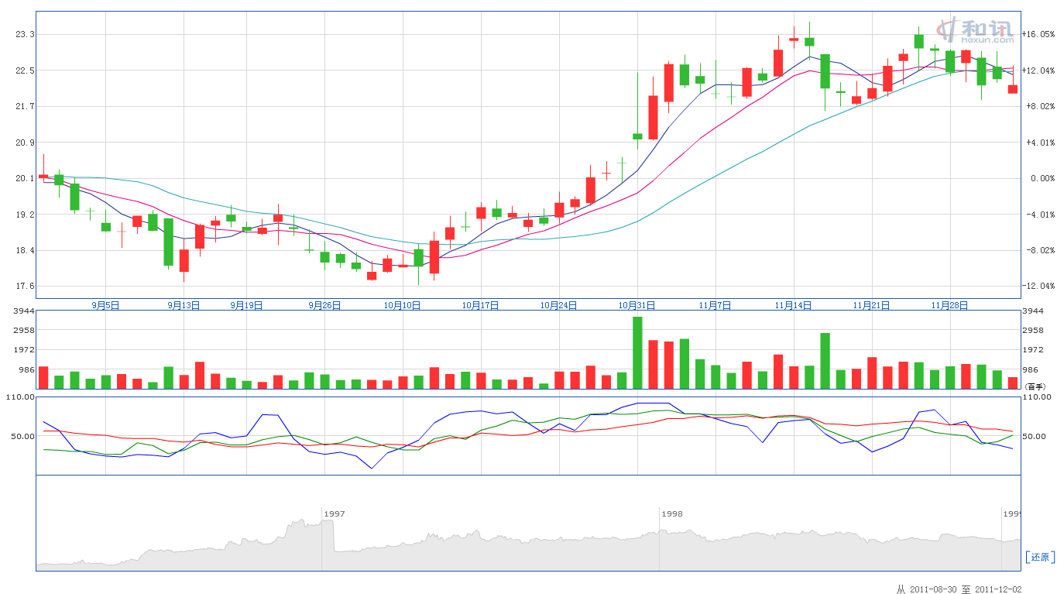Click the +12.04% percentage label
The height and width of the screenshot is (594, 1057).
click(x=1038, y=70)
